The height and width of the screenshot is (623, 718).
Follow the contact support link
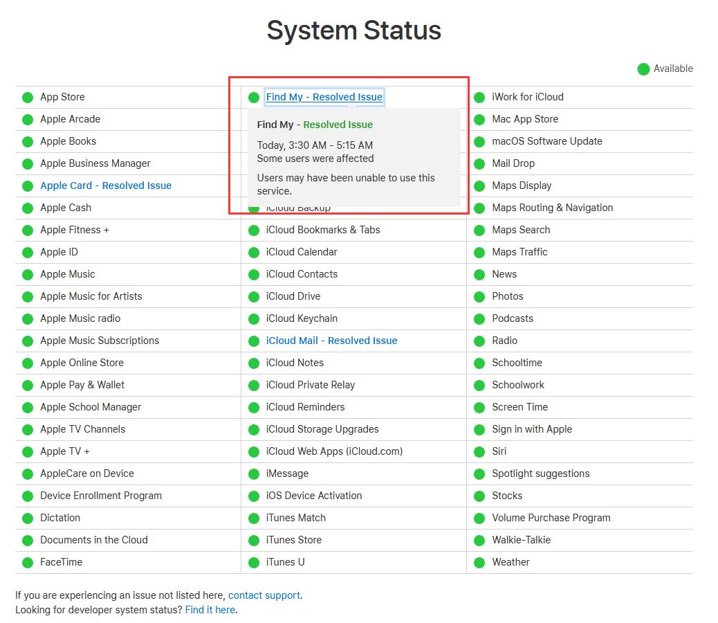pyautogui.click(x=264, y=595)
